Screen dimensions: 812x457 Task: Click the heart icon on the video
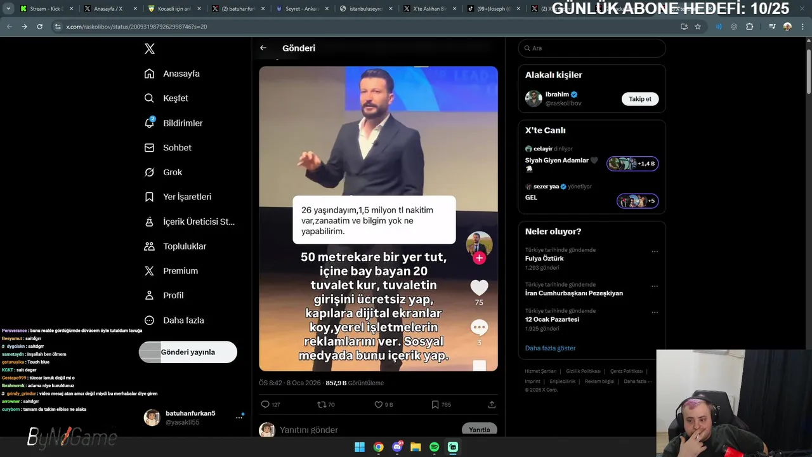(x=479, y=288)
